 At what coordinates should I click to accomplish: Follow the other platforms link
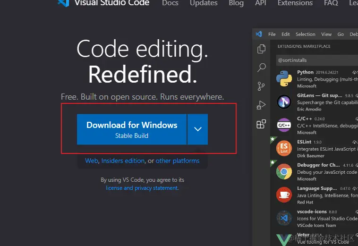178,161
